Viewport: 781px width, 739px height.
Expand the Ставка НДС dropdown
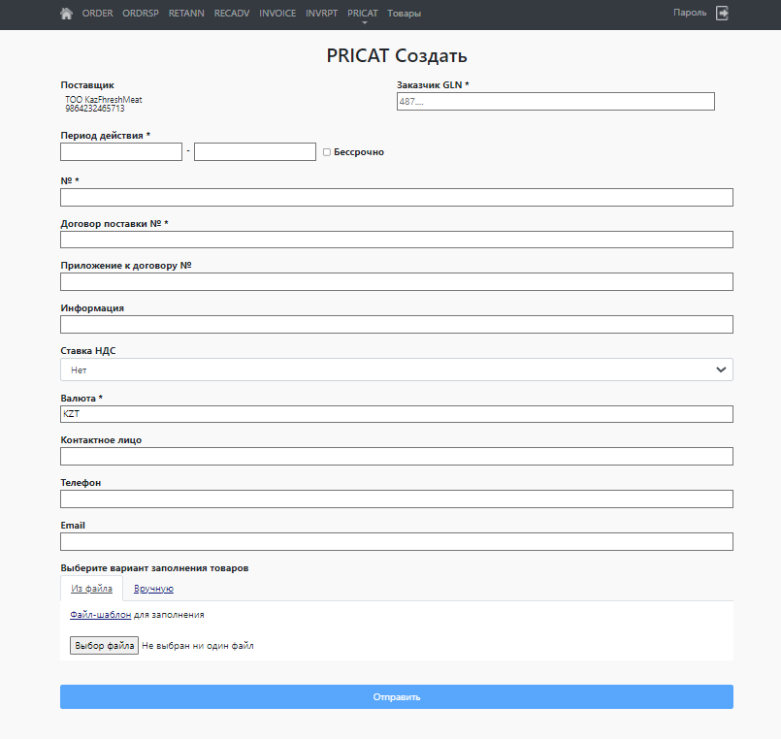pyautogui.click(x=396, y=369)
